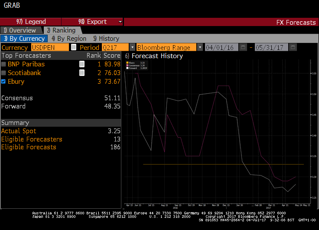This screenshot has height=230, width=319.
Task: Click the Actual Spot label
Action: tap(19, 131)
